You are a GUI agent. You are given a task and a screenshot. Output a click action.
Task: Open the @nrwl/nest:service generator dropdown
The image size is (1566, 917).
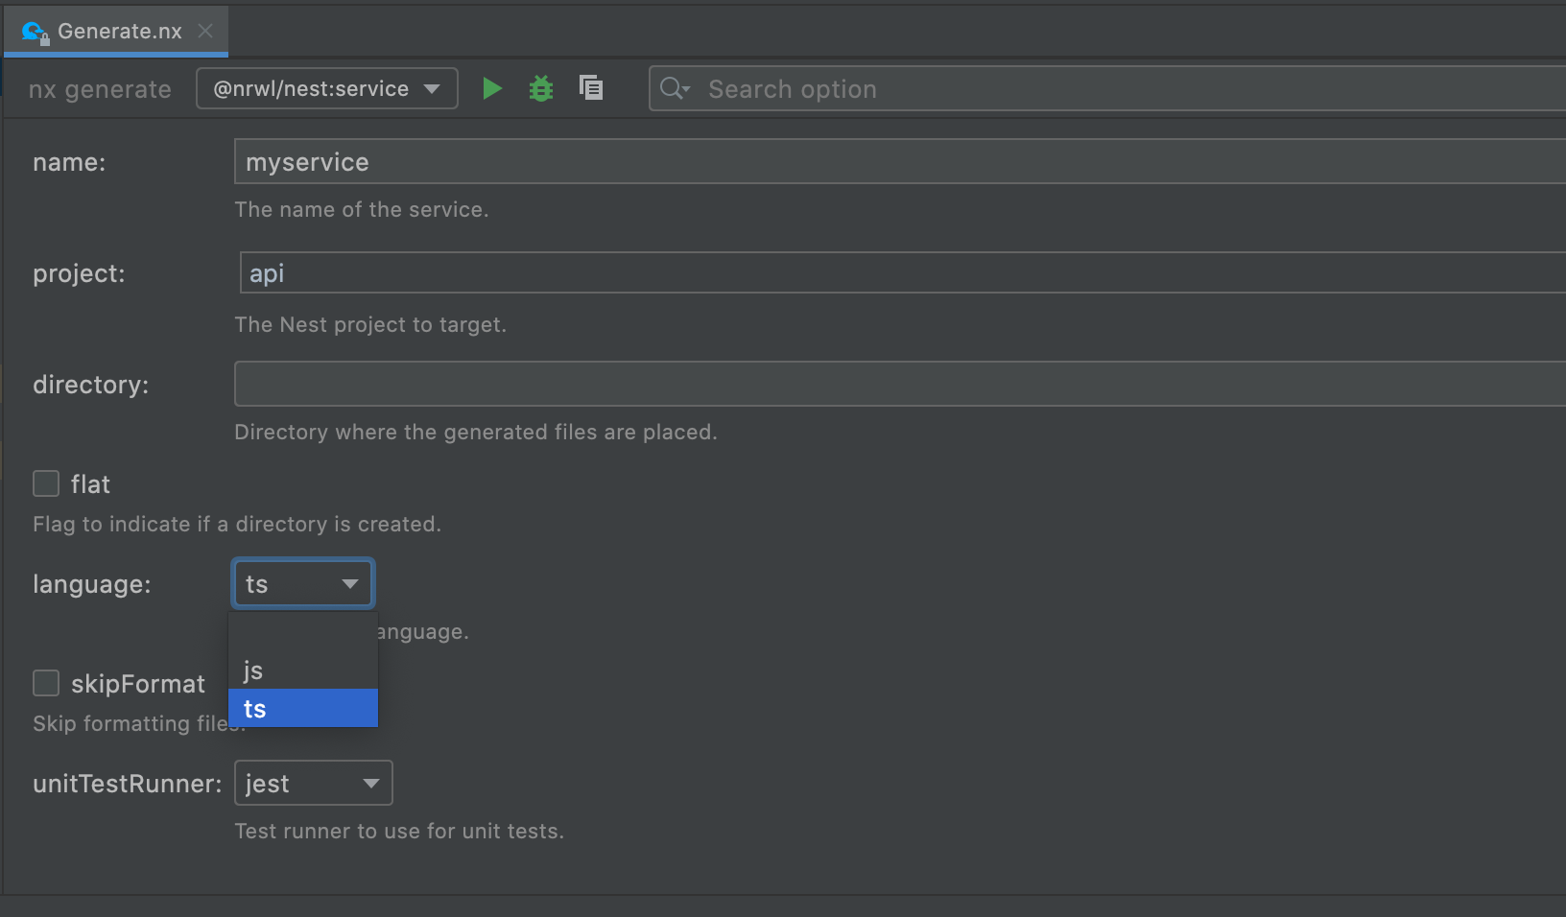[326, 88]
